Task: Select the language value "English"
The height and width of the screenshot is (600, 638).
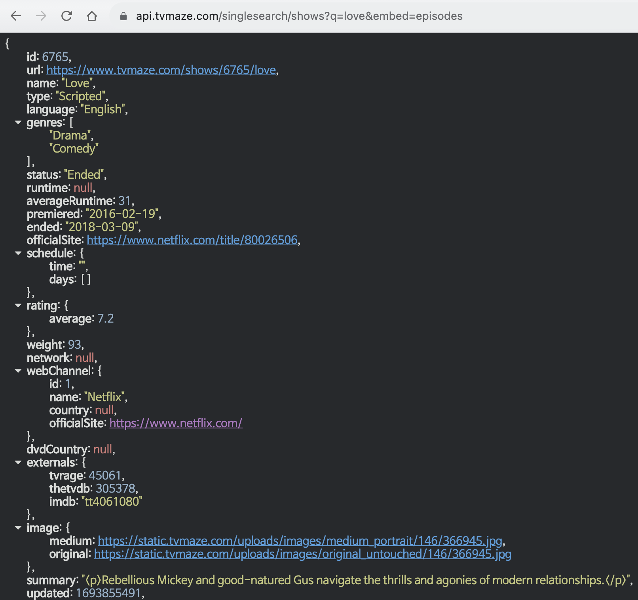Action: tap(103, 109)
